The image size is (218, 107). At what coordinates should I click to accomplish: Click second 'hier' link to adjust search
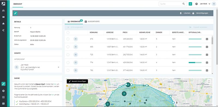point(52,95)
